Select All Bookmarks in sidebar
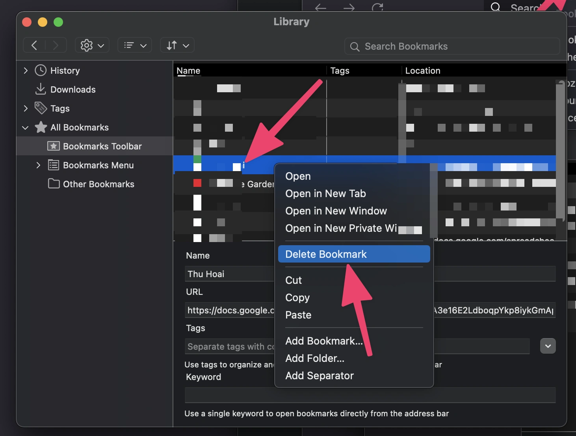 (80, 127)
